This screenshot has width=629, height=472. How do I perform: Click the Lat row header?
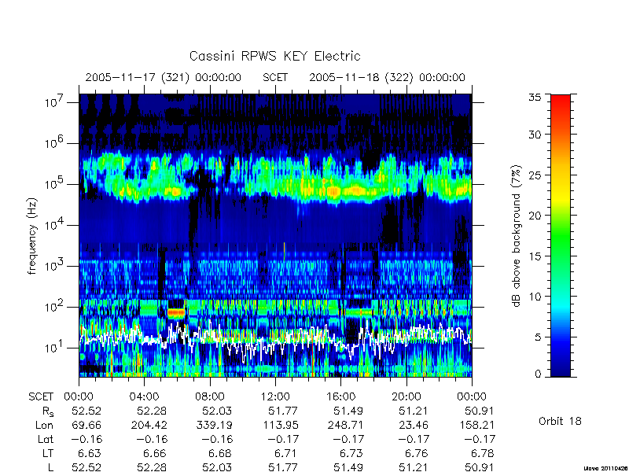pyautogui.click(x=46, y=439)
